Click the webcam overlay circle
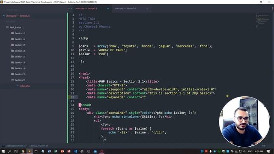The height and width of the screenshot is (154, 274). tap(244, 121)
